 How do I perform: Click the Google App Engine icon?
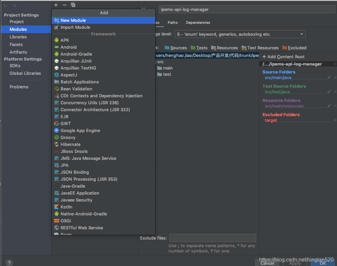57,130
